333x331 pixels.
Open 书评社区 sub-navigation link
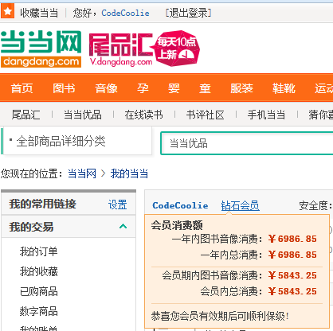click(x=206, y=115)
